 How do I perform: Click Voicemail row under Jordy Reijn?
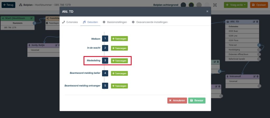(x=44, y=50)
